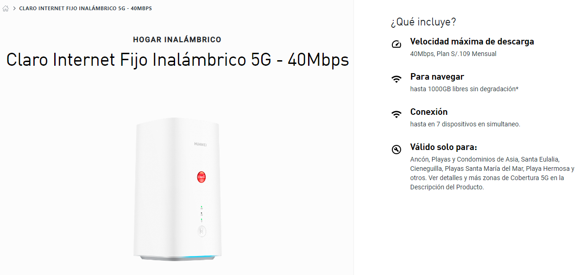579x275 pixels.
Task: Click the circular H button on router
Action: coord(201,231)
